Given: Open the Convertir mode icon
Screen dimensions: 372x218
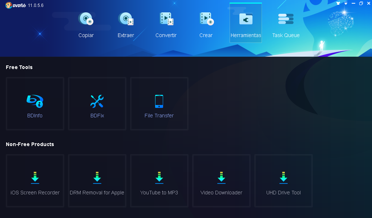Looking at the screenshot, I should pos(166,19).
